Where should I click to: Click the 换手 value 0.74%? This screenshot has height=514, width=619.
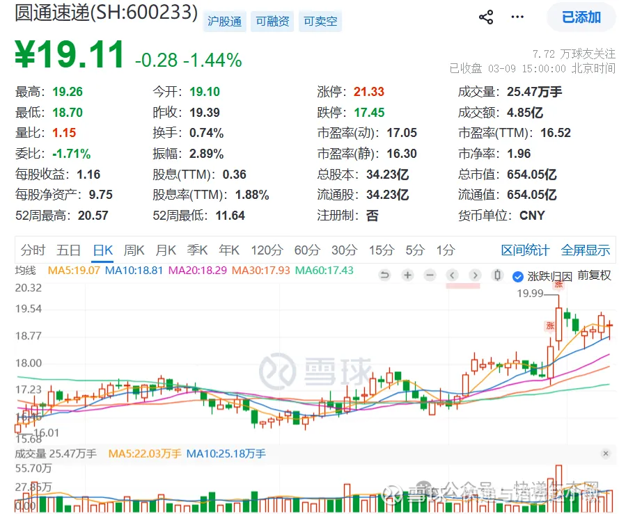tap(207, 133)
